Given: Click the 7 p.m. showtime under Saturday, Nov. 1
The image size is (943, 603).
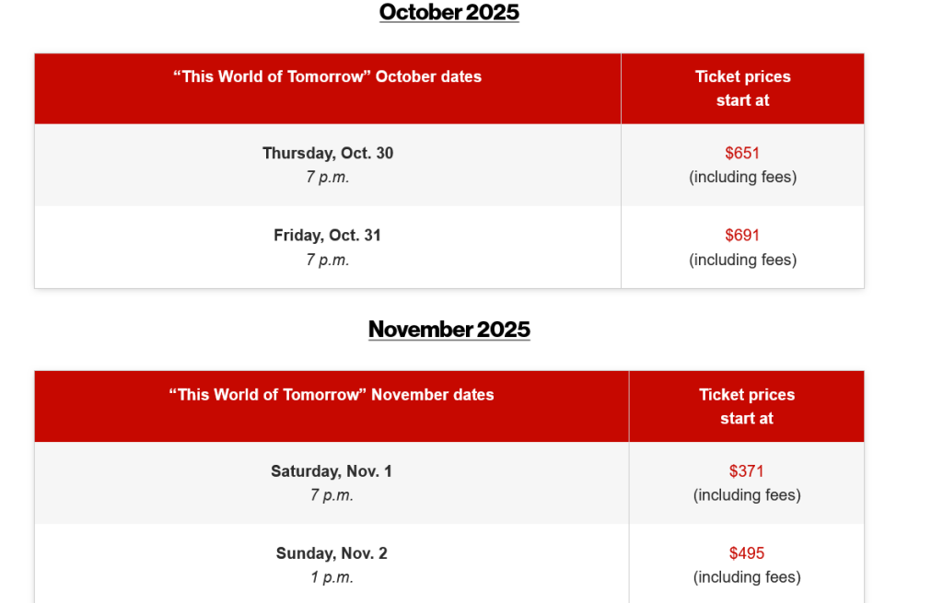Looking at the screenshot, I should click(x=332, y=495).
